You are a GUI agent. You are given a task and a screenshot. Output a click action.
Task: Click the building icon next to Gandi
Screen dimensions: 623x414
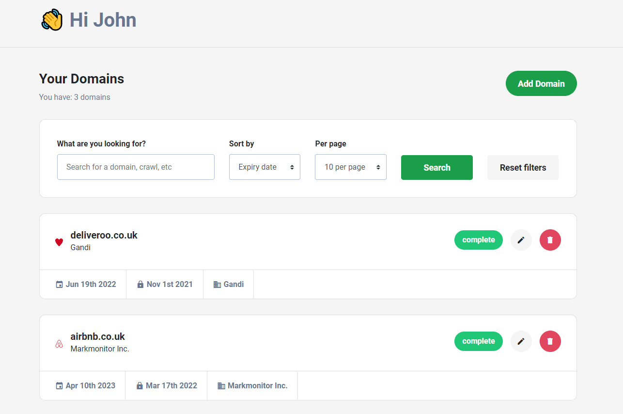[x=217, y=285]
